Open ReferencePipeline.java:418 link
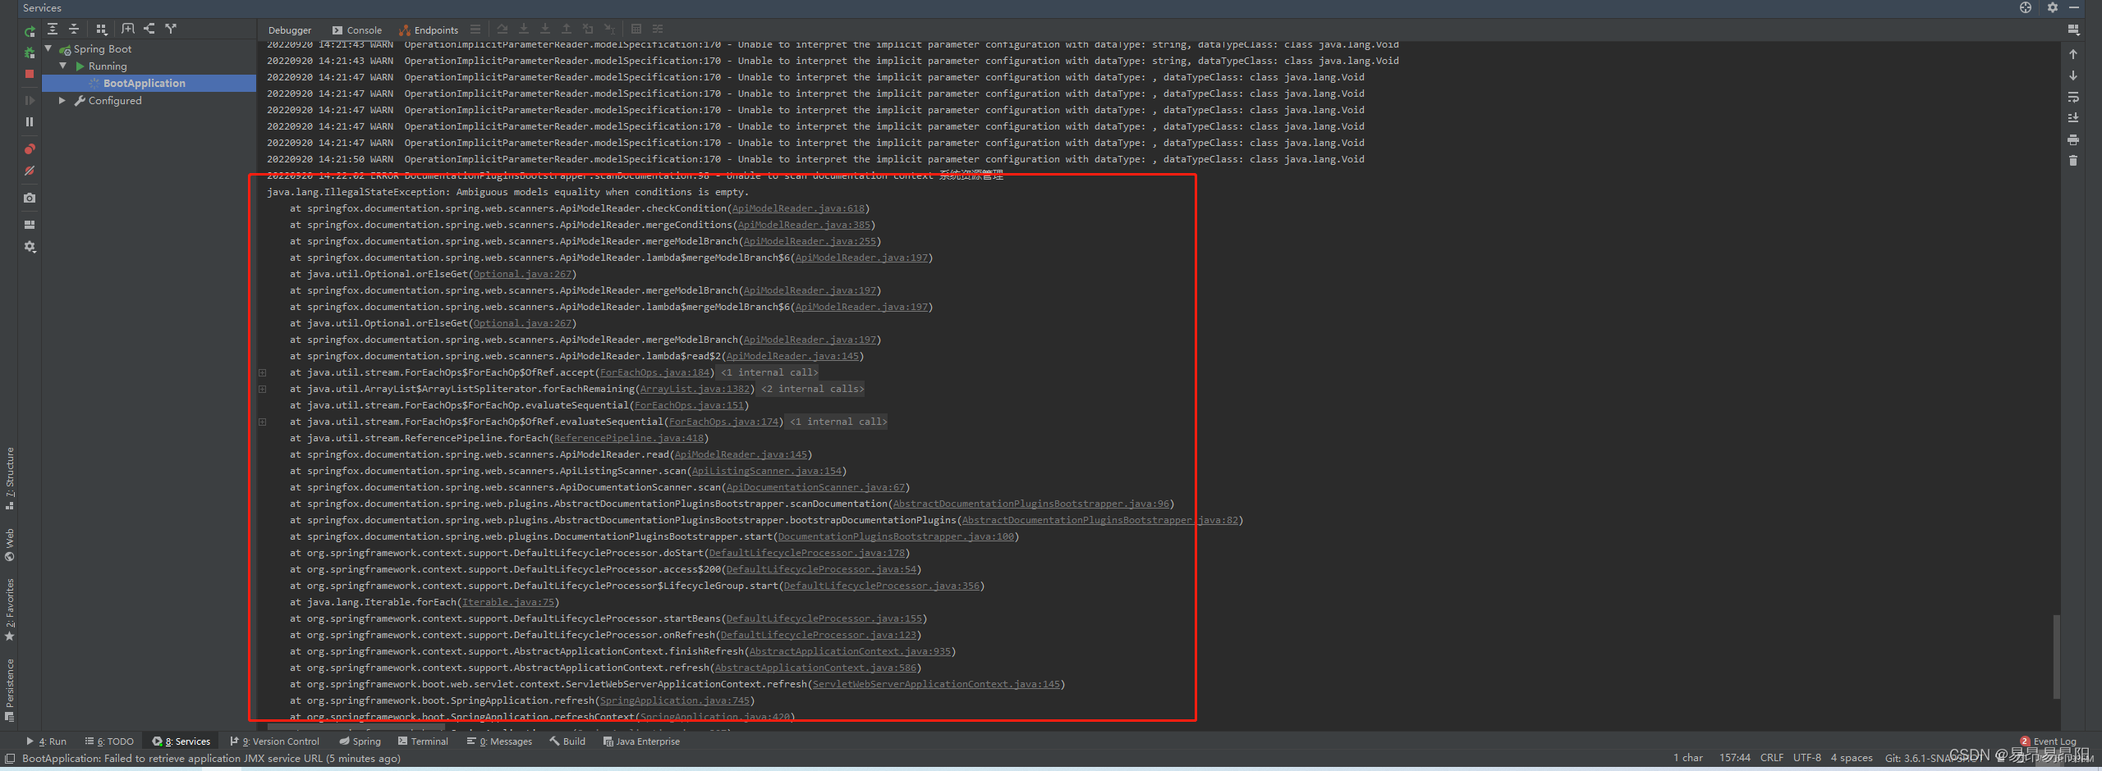The height and width of the screenshot is (771, 2102). (629, 438)
